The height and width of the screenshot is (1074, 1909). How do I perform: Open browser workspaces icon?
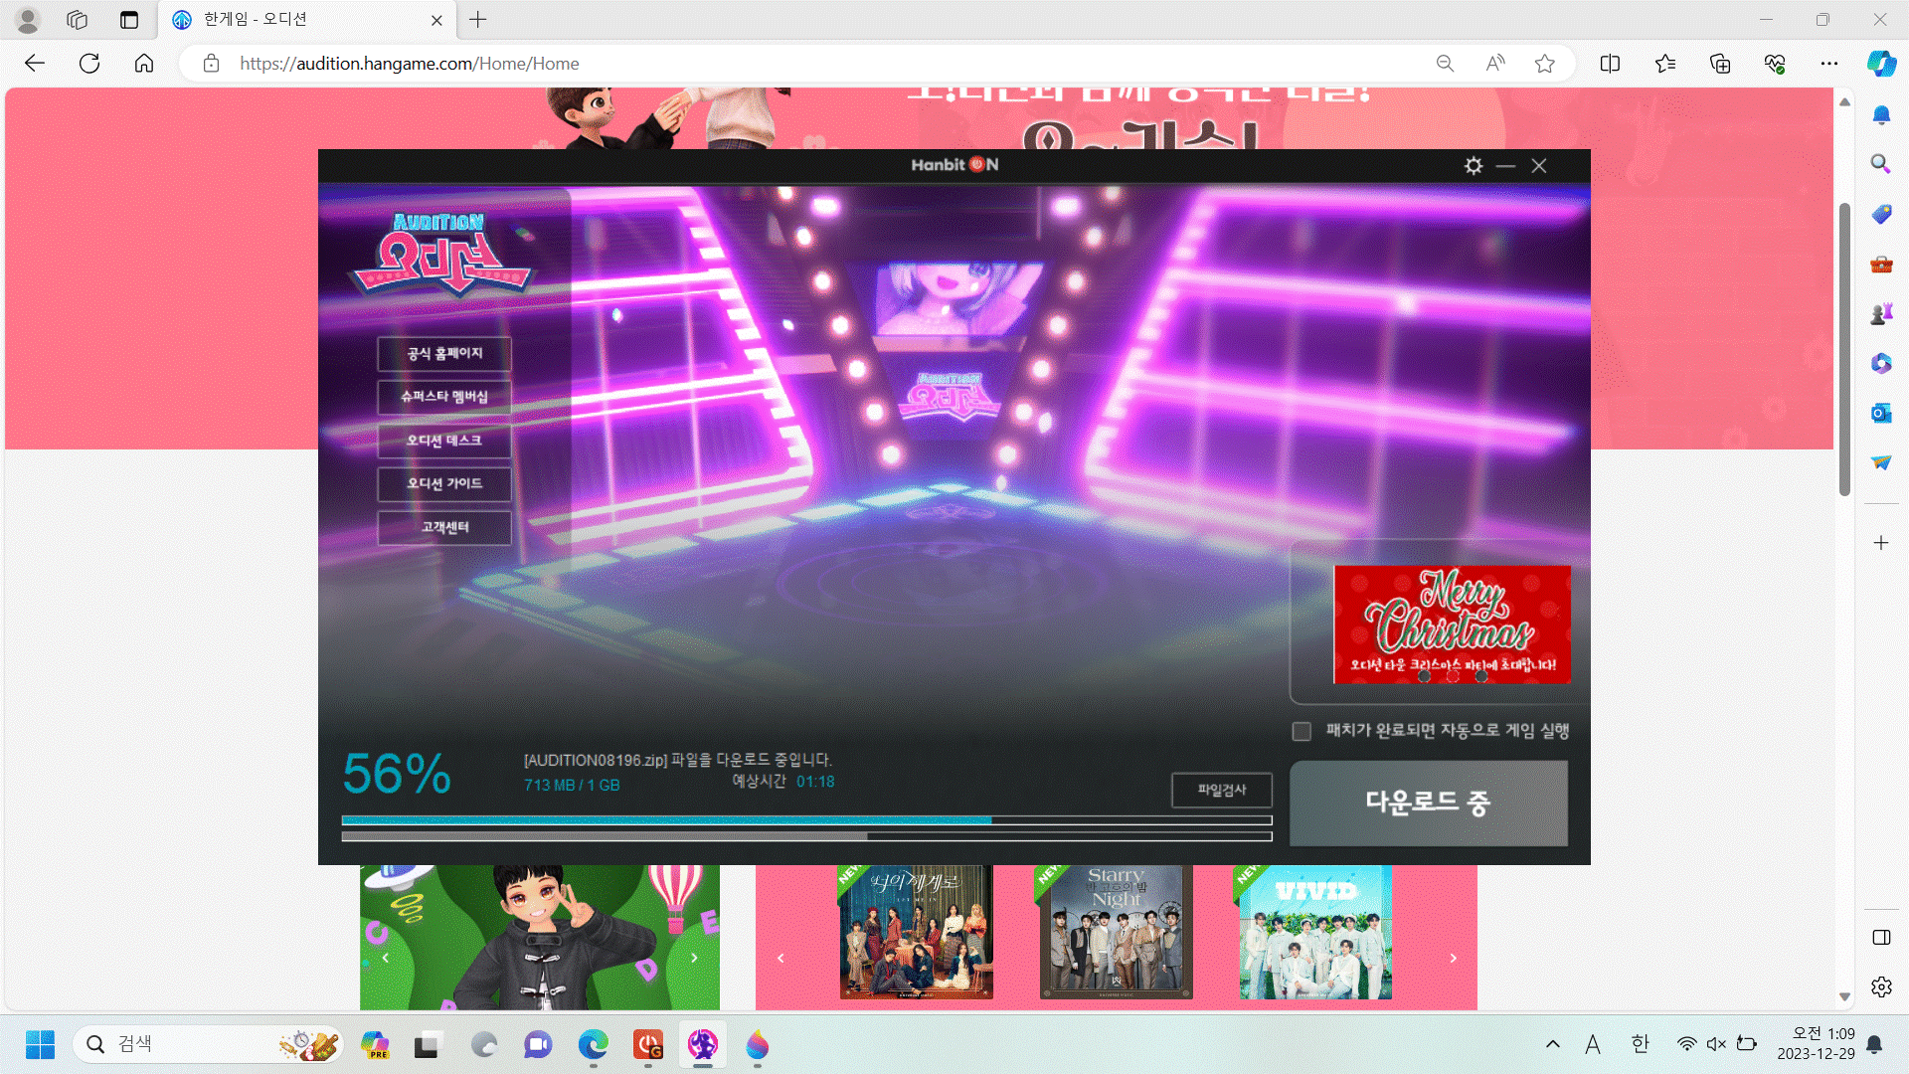(x=78, y=20)
